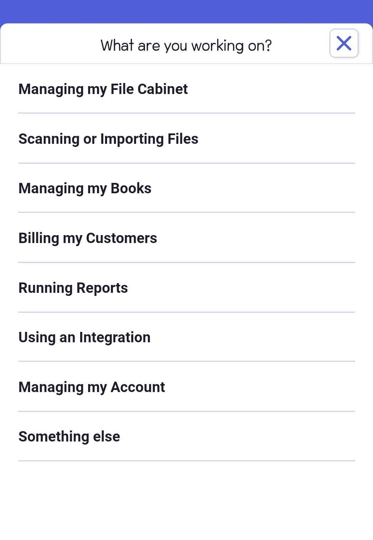The width and height of the screenshot is (373, 540).
Task: Pick the Managing my Books topic
Action: (x=186, y=188)
